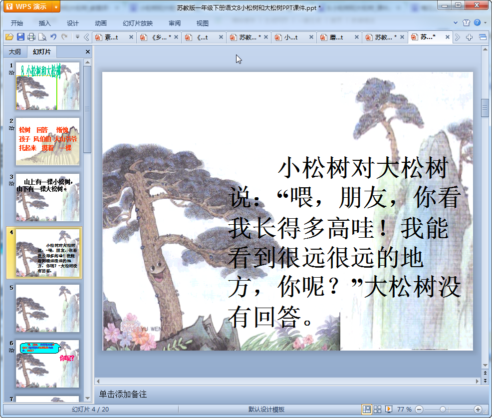Open the 视图 menu tab
This screenshot has height=418, width=492.
(203, 23)
